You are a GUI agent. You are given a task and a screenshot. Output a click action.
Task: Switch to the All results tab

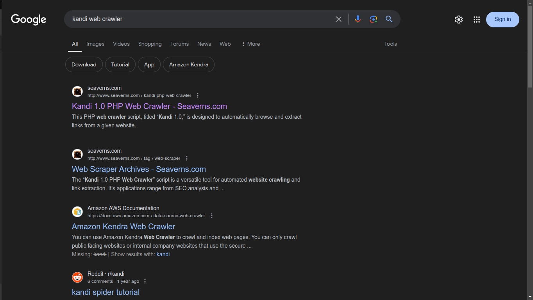(x=75, y=44)
